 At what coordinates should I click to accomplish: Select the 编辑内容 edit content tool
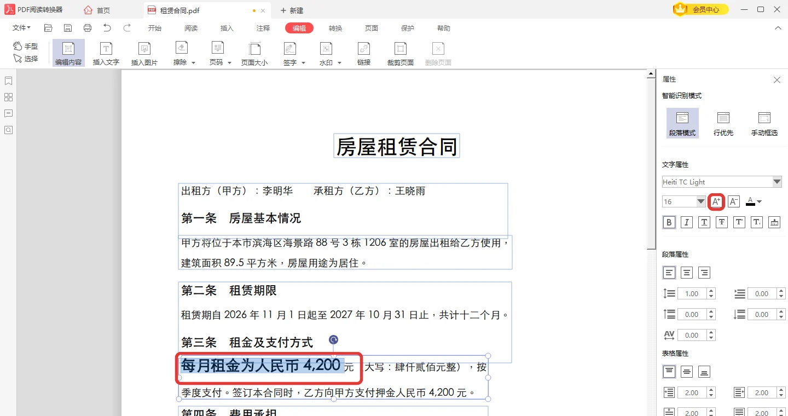(x=68, y=53)
